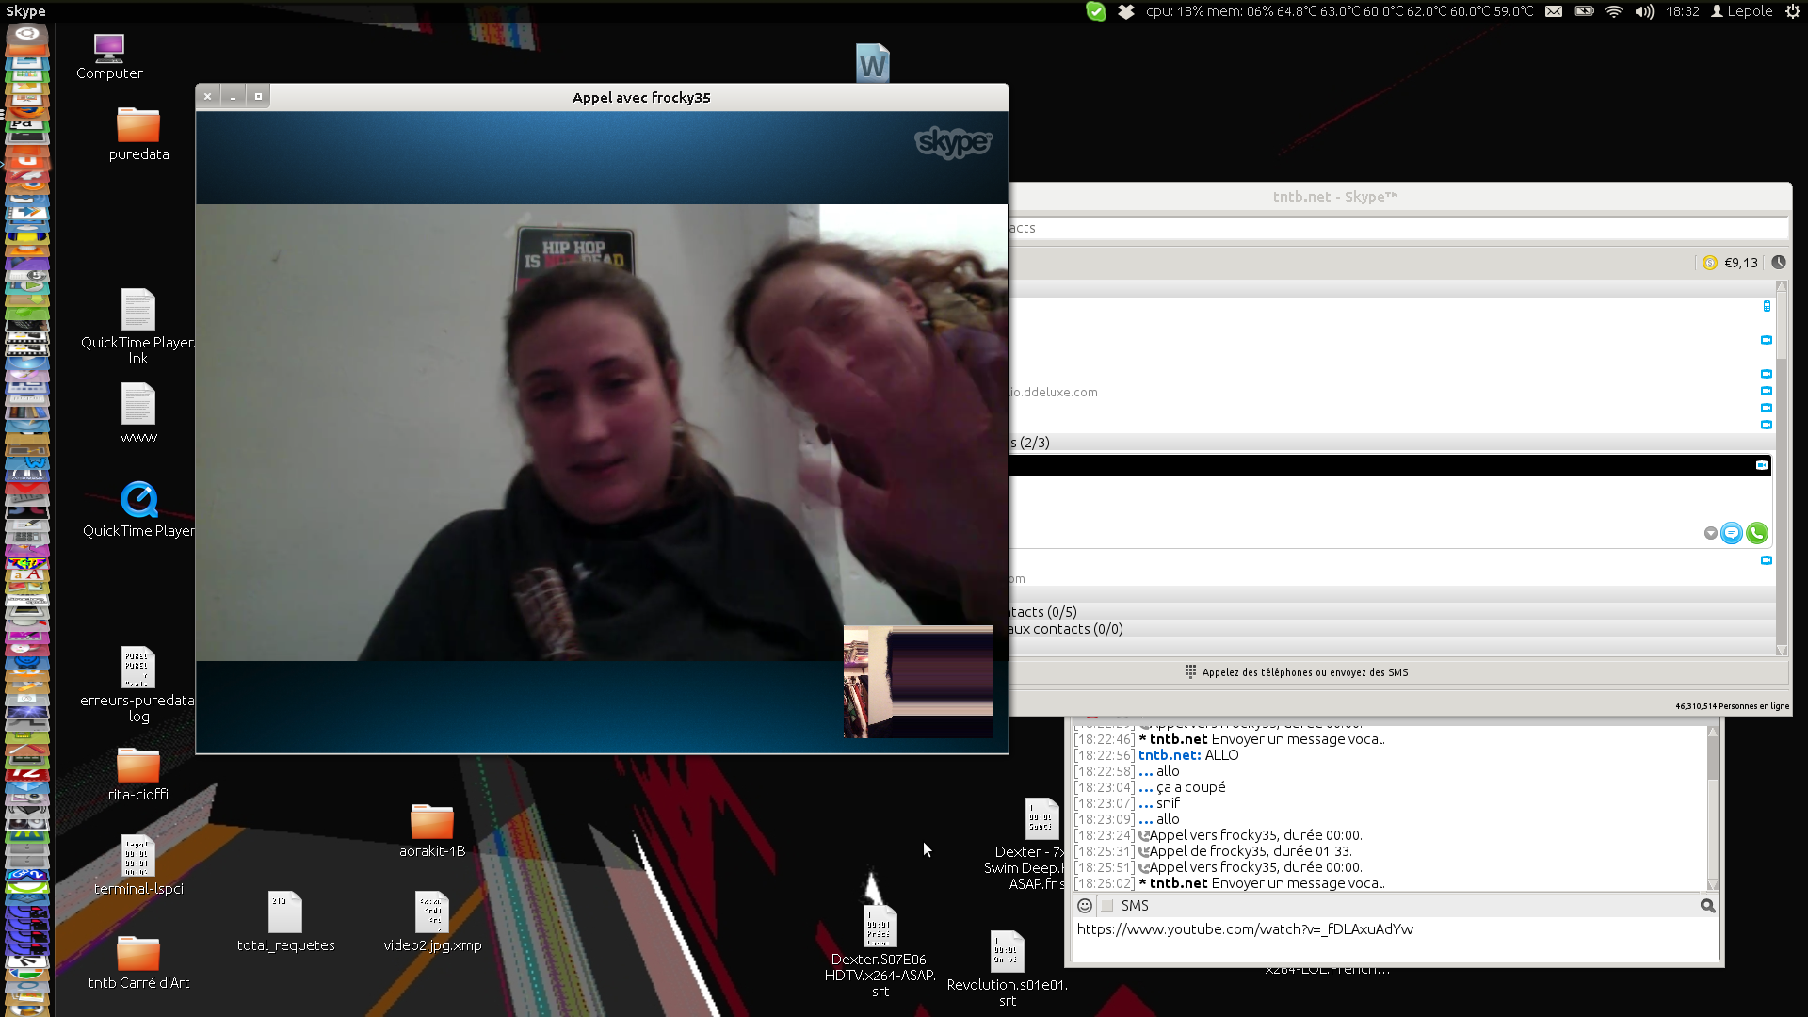The height and width of the screenshot is (1017, 1808).
Task: Click 'Appelez des téléphones ou envoyez des SMS'
Action: [1305, 672]
